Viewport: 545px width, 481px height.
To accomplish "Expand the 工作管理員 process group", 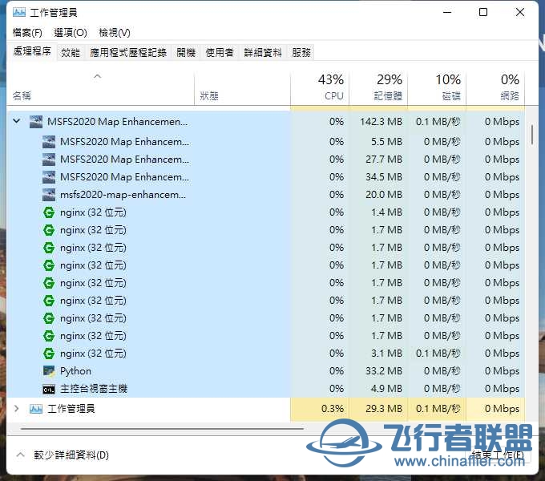I will [16, 409].
